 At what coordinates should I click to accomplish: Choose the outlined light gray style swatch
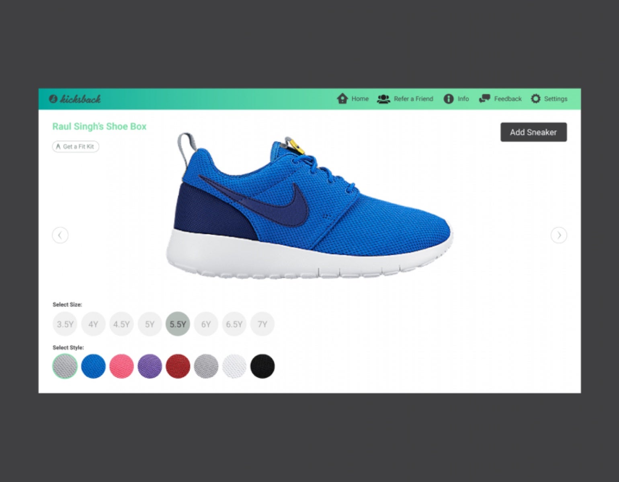pos(65,366)
